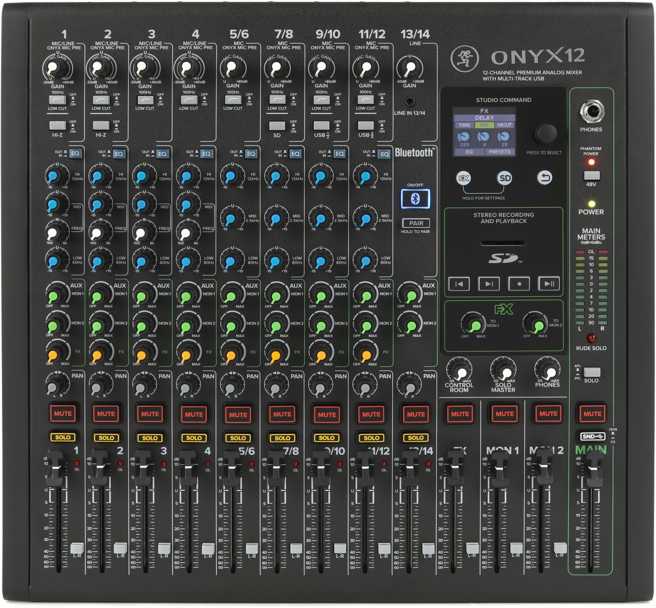Select the PRESETS tab on the display
656x608 pixels.
(500, 152)
